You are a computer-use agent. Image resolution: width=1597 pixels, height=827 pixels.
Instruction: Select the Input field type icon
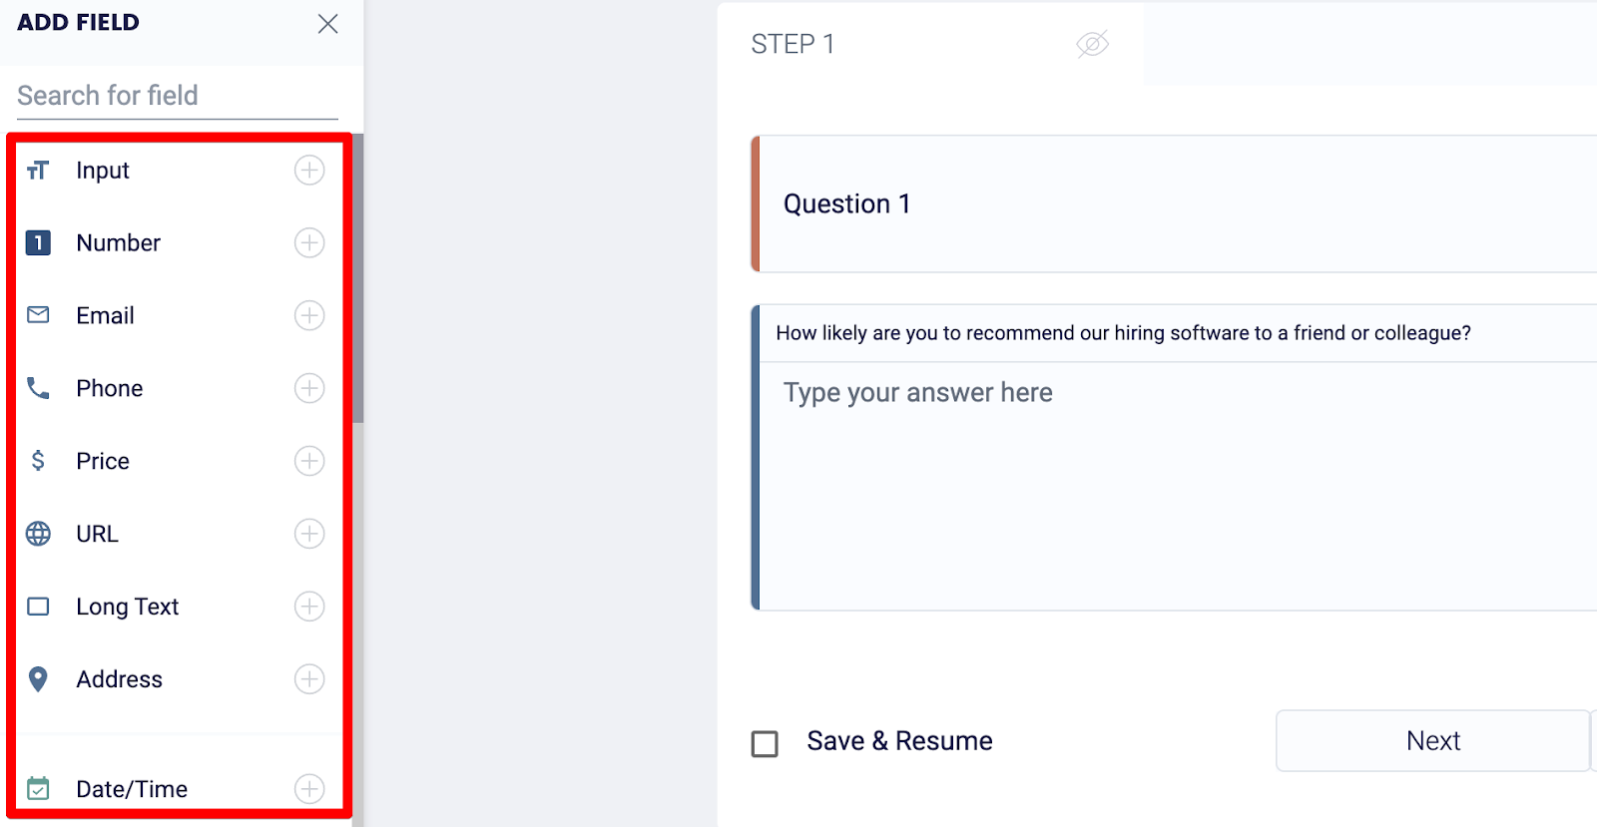pos(38,170)
